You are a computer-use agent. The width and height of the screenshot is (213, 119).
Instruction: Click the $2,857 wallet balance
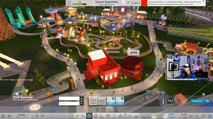pos(184,114)
